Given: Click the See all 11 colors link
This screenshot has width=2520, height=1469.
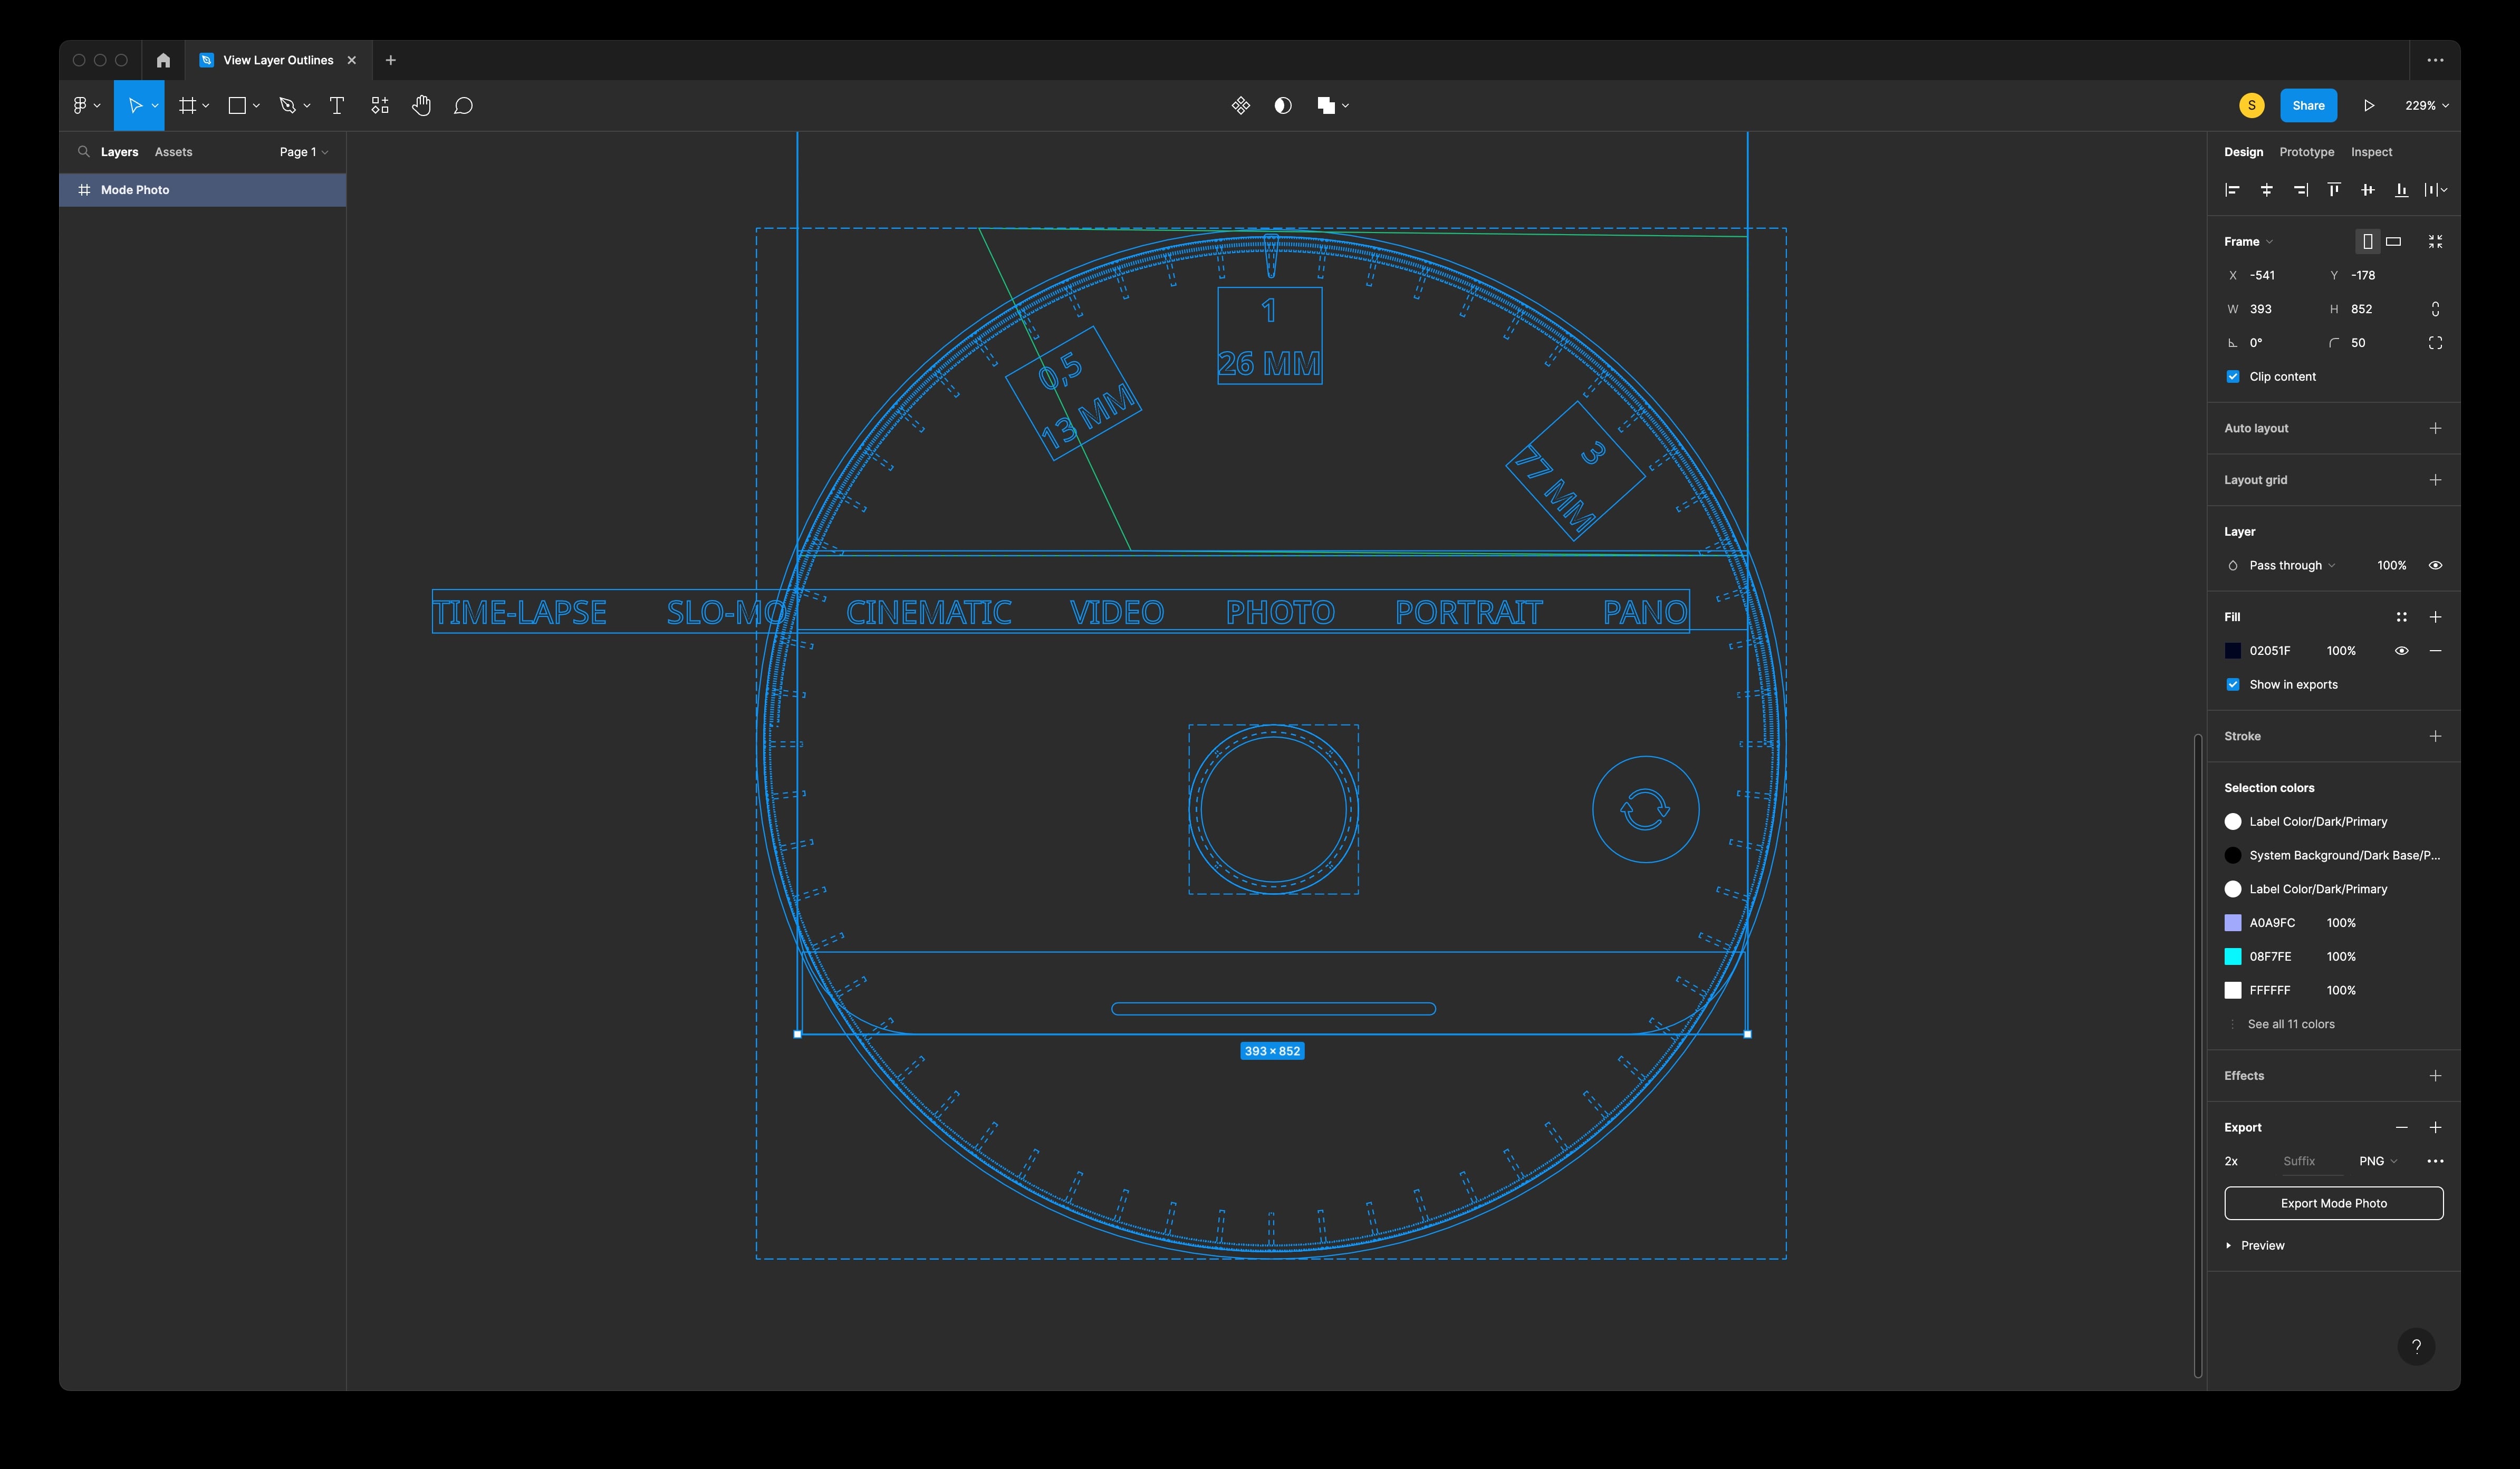Looking at the screenshot, I should click(x=2291, y=1024).
